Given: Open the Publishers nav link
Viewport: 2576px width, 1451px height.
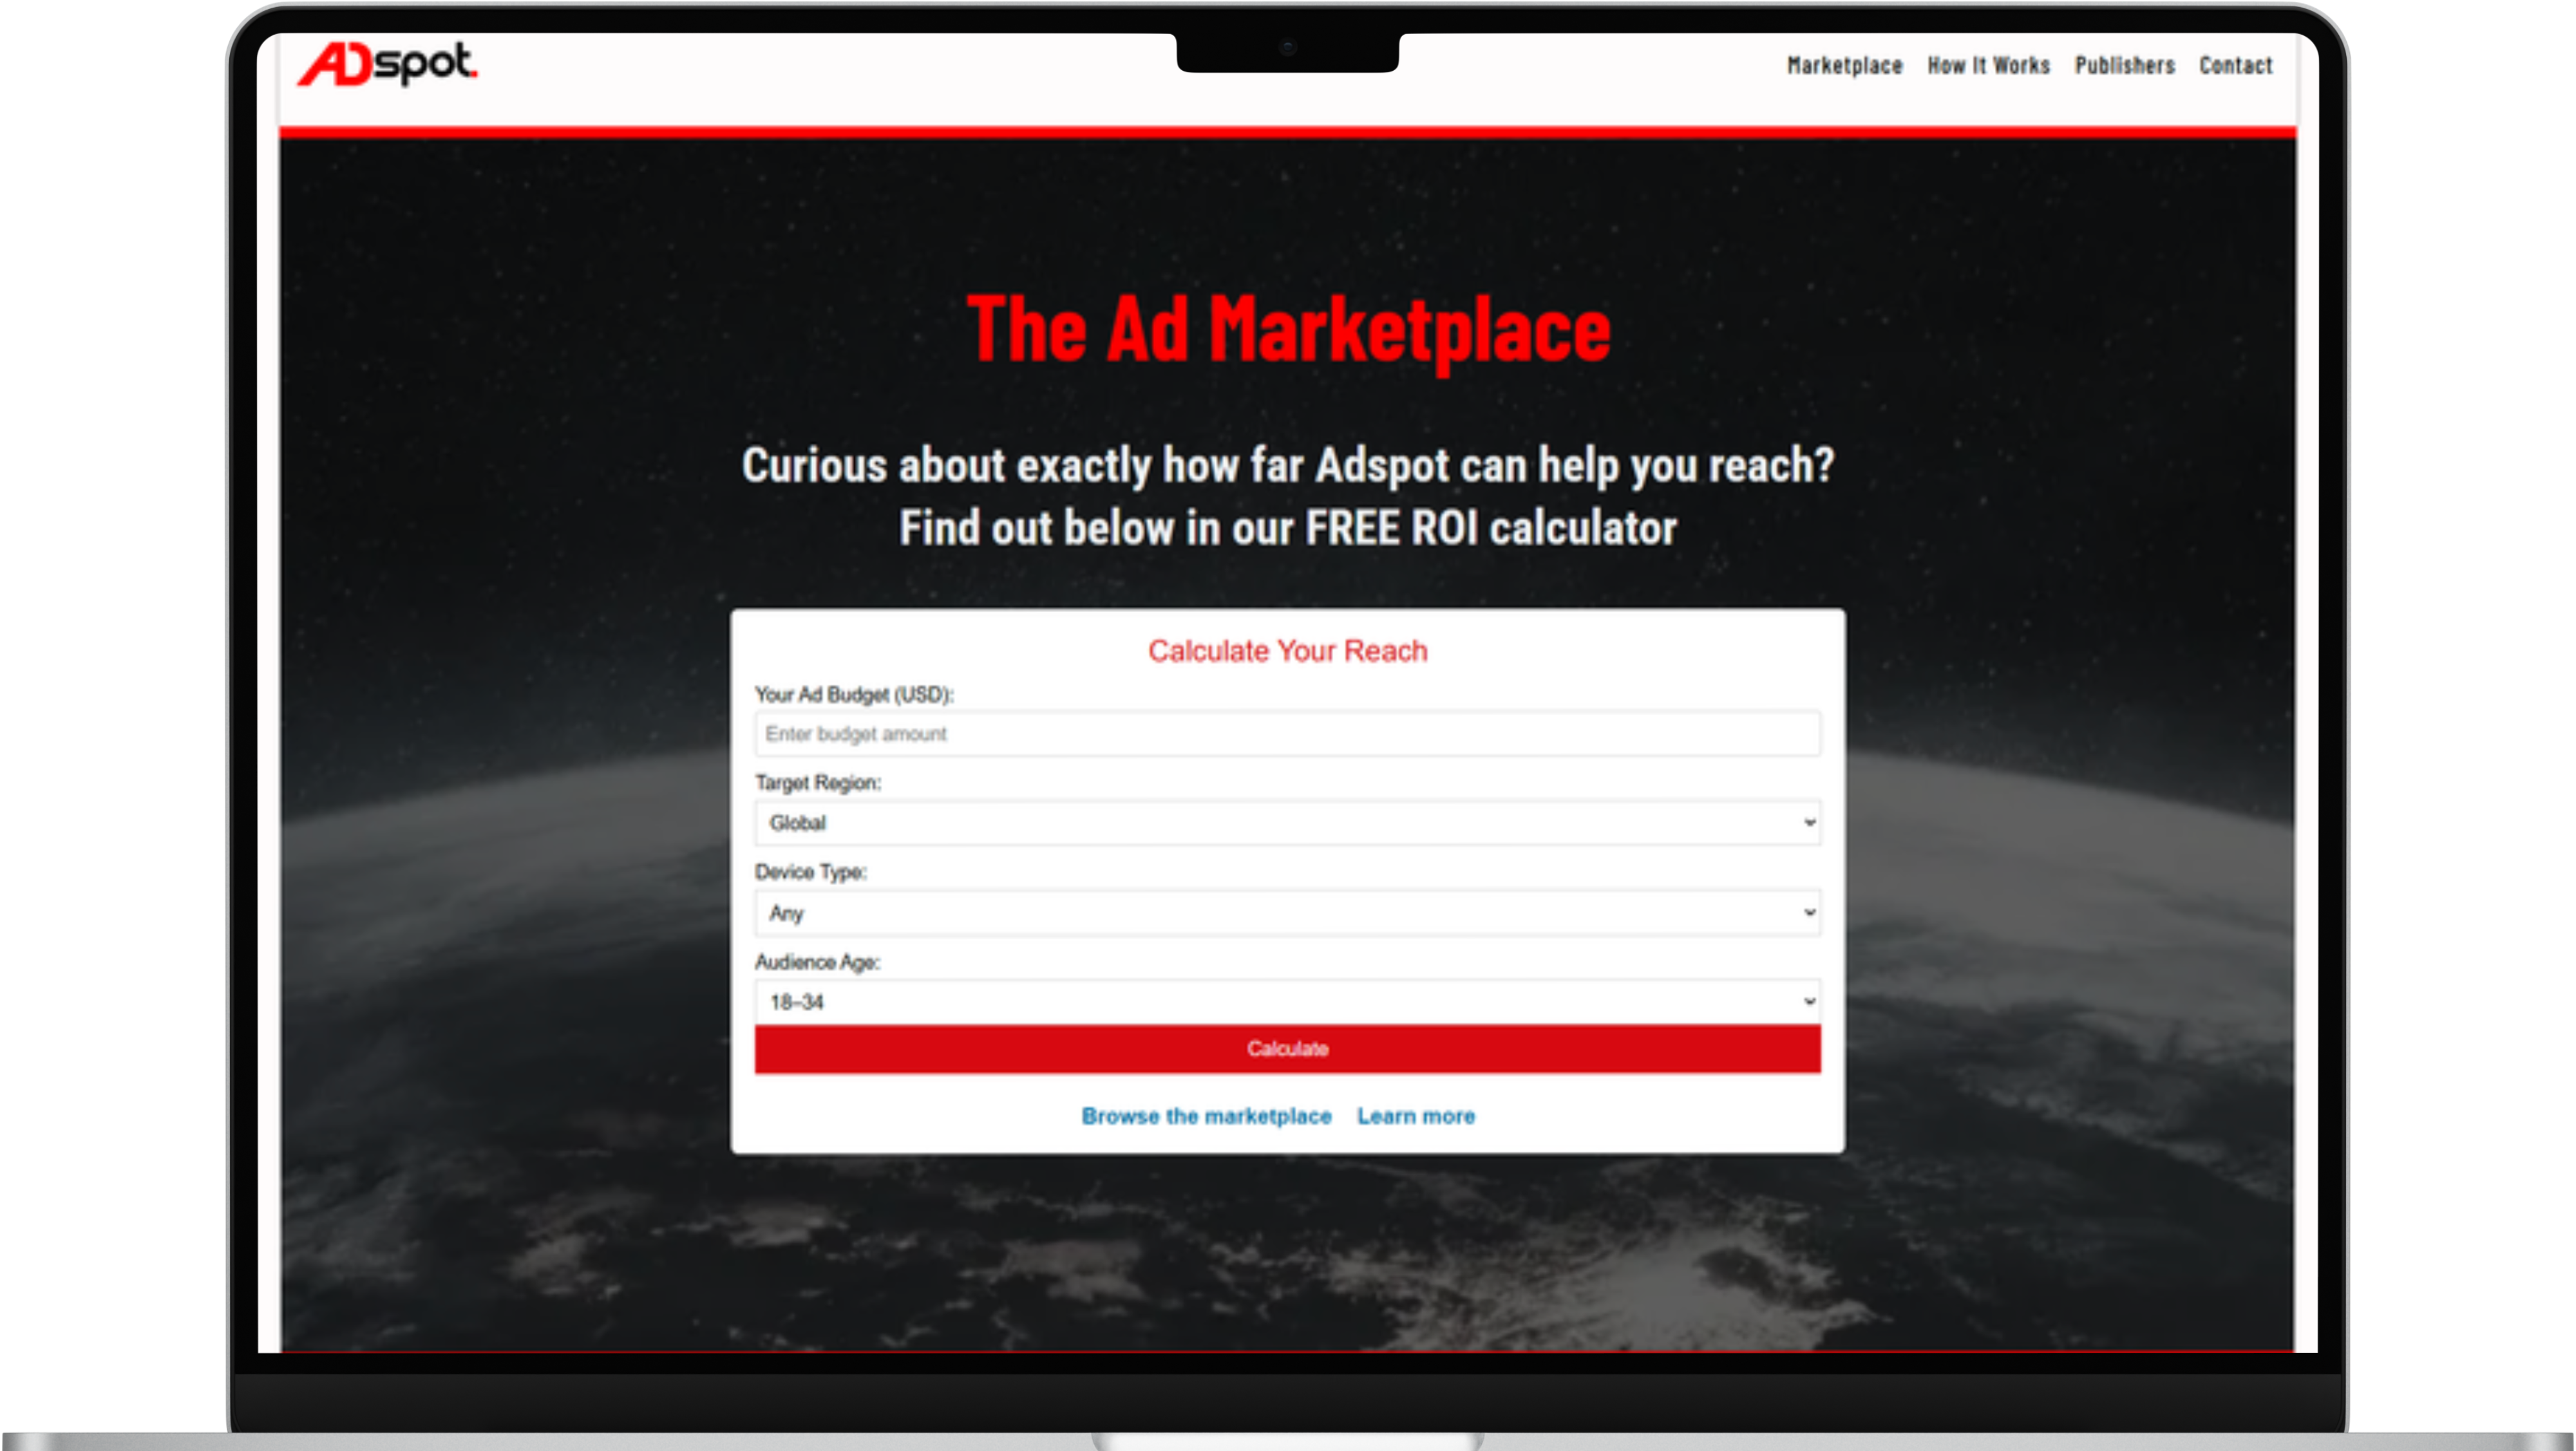Looking at the screenshot, I should tap(2124, 66).
